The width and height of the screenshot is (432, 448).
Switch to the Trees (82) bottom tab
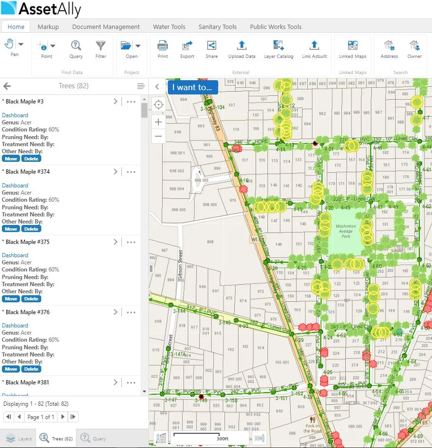coord(56,439)
